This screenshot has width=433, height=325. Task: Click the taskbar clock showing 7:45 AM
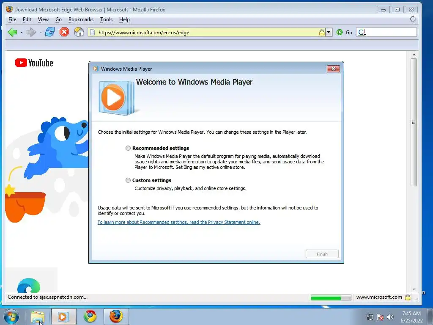point(411,317)
